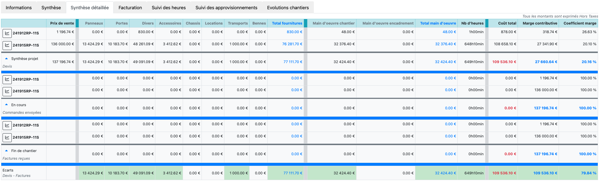
Task: Collapse the Synthèse projet section arrow
Action: (x=6, y=59)
